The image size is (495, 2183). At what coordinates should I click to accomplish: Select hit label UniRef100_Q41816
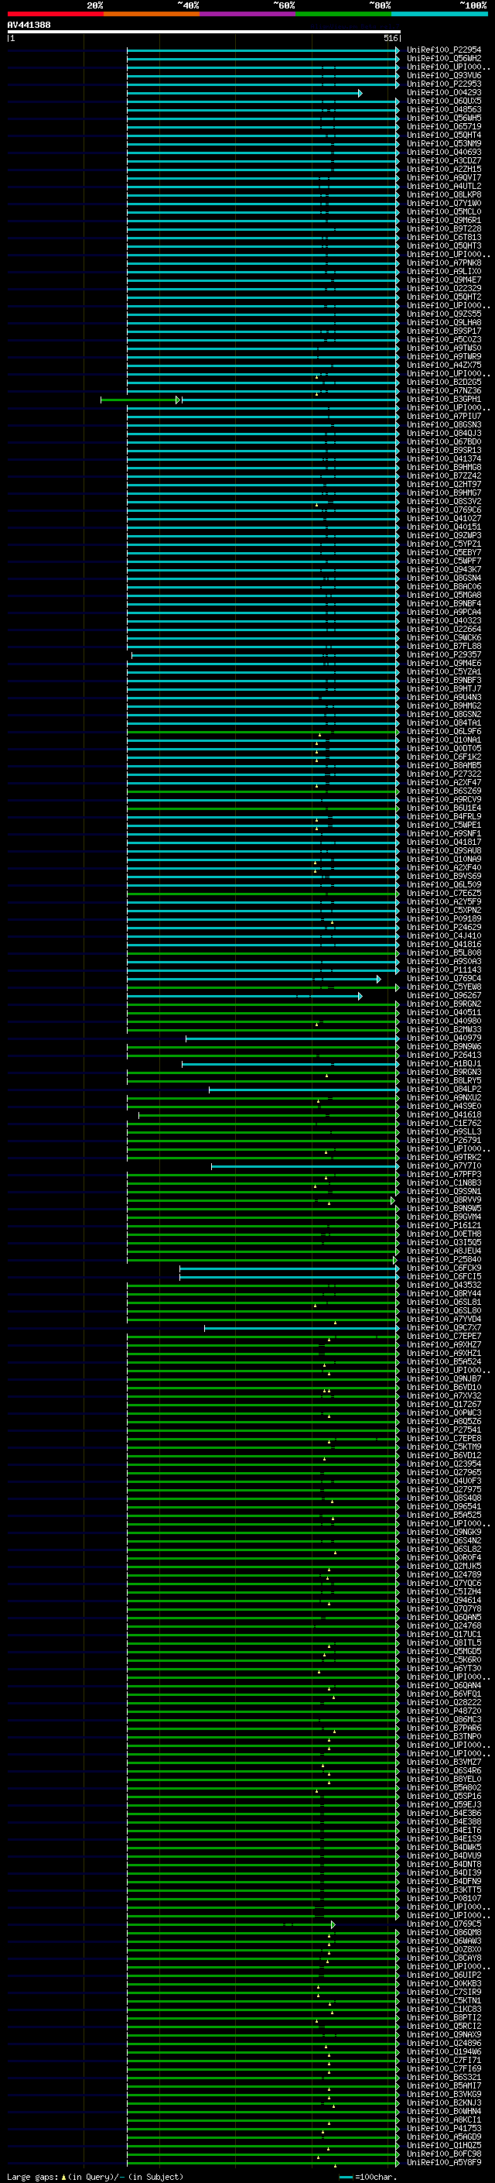(444, 944)
